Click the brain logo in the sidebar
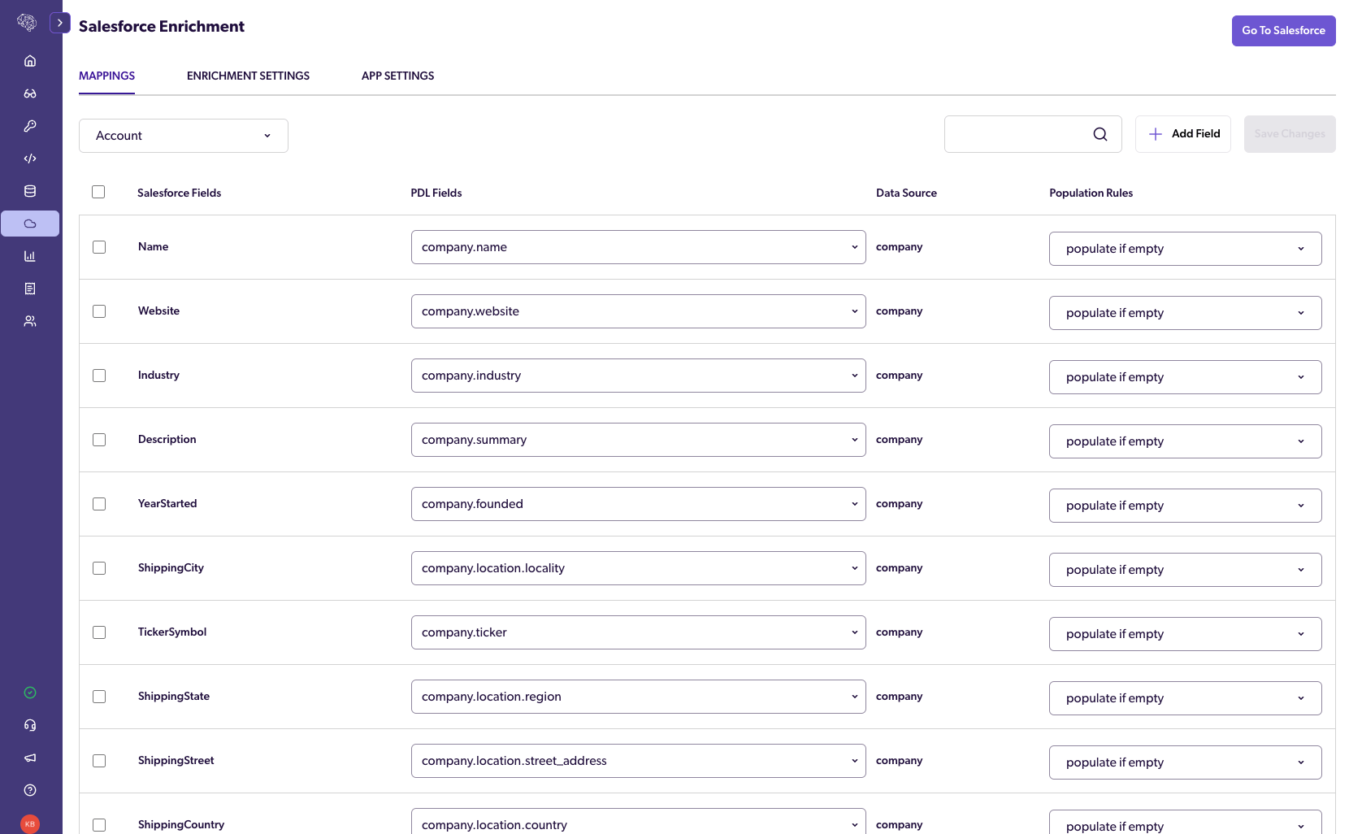1349x834 pixels. point(27,23)
